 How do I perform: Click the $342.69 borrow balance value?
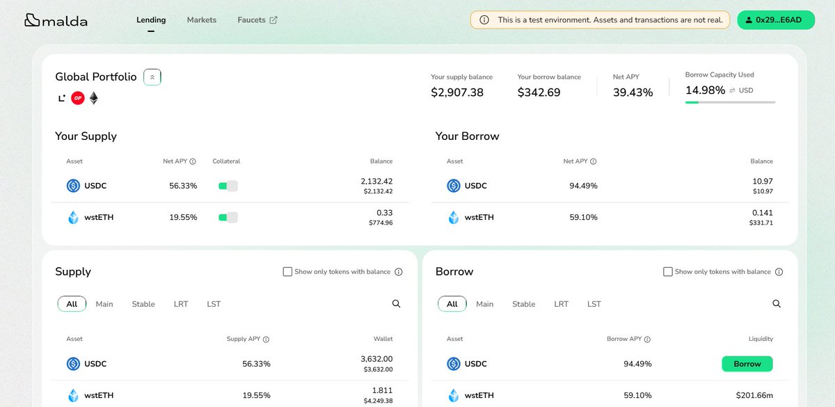pyautogui.click(x=539, y=92)
